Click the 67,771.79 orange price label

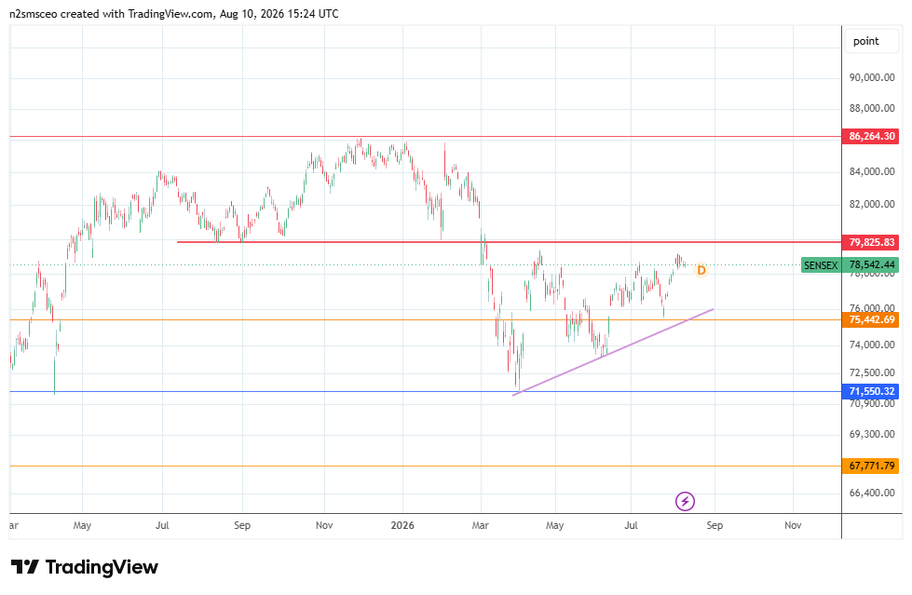[871, 466]
